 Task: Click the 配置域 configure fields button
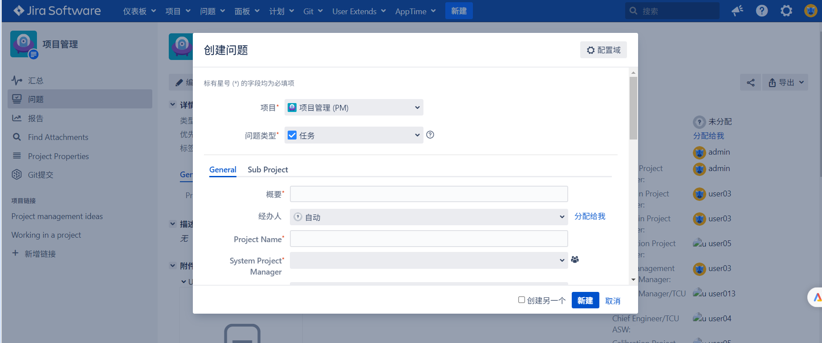603,50
